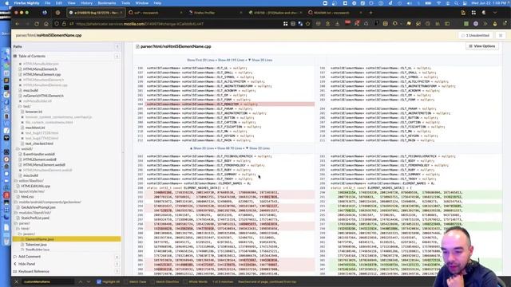Click the site lock icon in address bar

click(x=64, y=24)
